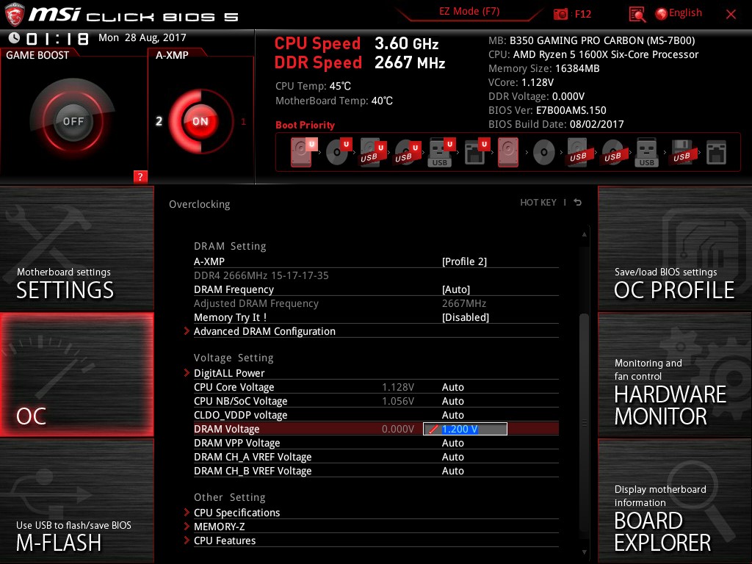
Task: Select the legacy USB CD/DVD boot device
Action: tap(612, 153)
